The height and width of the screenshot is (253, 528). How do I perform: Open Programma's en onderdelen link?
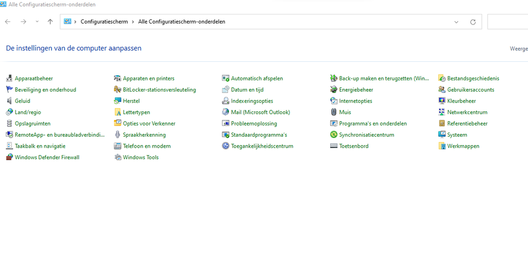[x=372, y=123]
